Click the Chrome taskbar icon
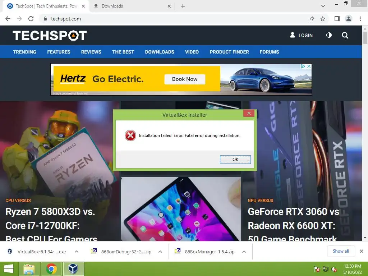The image size is (368, 276). [x=51, y=269]
